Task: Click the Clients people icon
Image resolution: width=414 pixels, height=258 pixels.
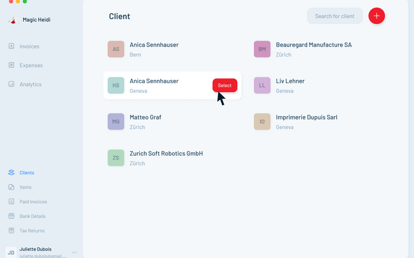Action: (x=12, y=173)
